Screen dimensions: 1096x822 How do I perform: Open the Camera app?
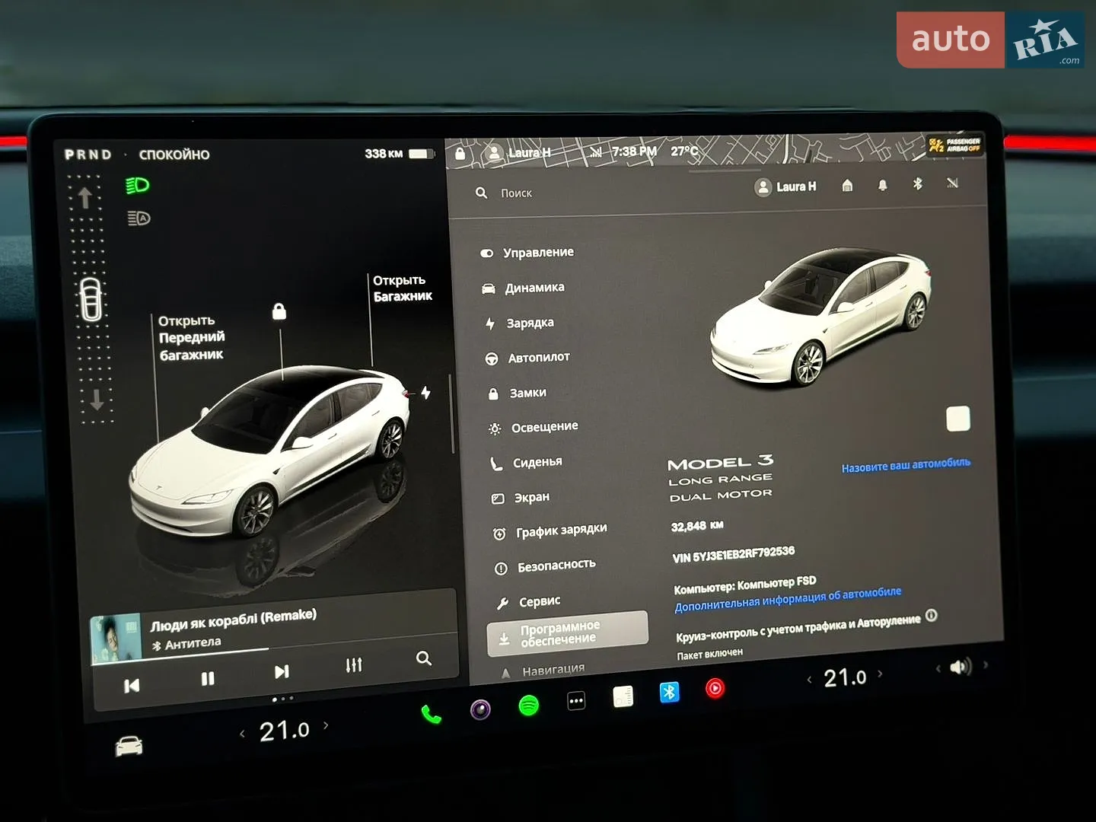point(480,709)
